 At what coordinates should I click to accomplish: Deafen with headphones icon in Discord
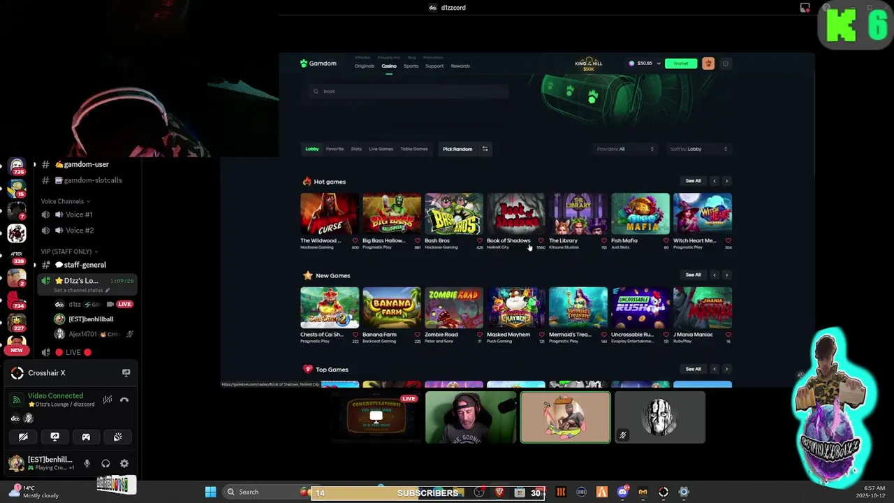pyautogui.click(x=105, y=463)
